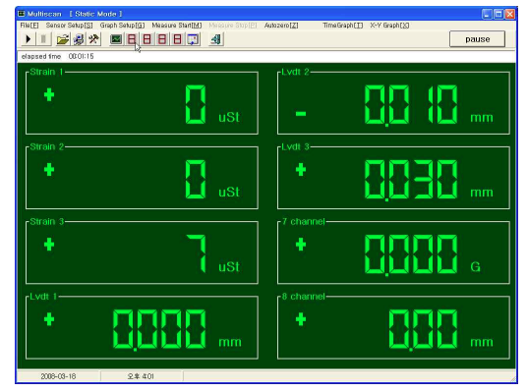Click the minus sign in Lvdt 2 panel
Screen dimensions: 527x392
coord(301,114)
